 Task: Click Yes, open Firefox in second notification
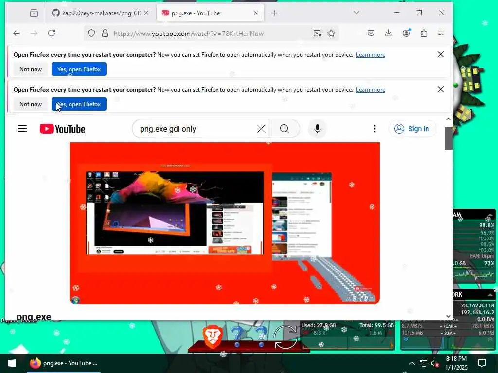tap(79, 104)
